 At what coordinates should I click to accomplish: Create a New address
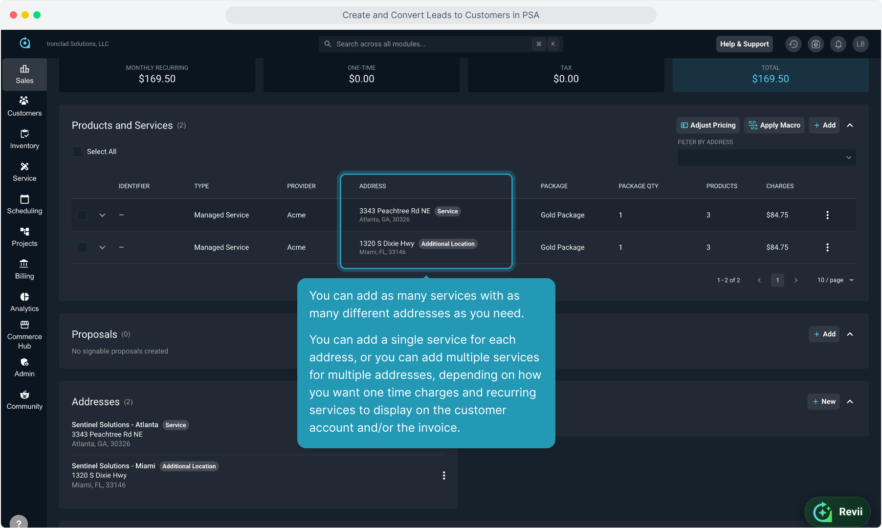pos(824,401)
